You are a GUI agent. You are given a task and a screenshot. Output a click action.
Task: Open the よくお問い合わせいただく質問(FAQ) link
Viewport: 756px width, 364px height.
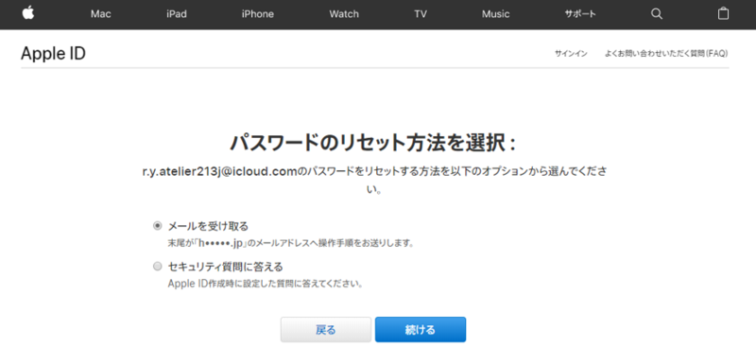pyautogui.click(x=666, y=54)
